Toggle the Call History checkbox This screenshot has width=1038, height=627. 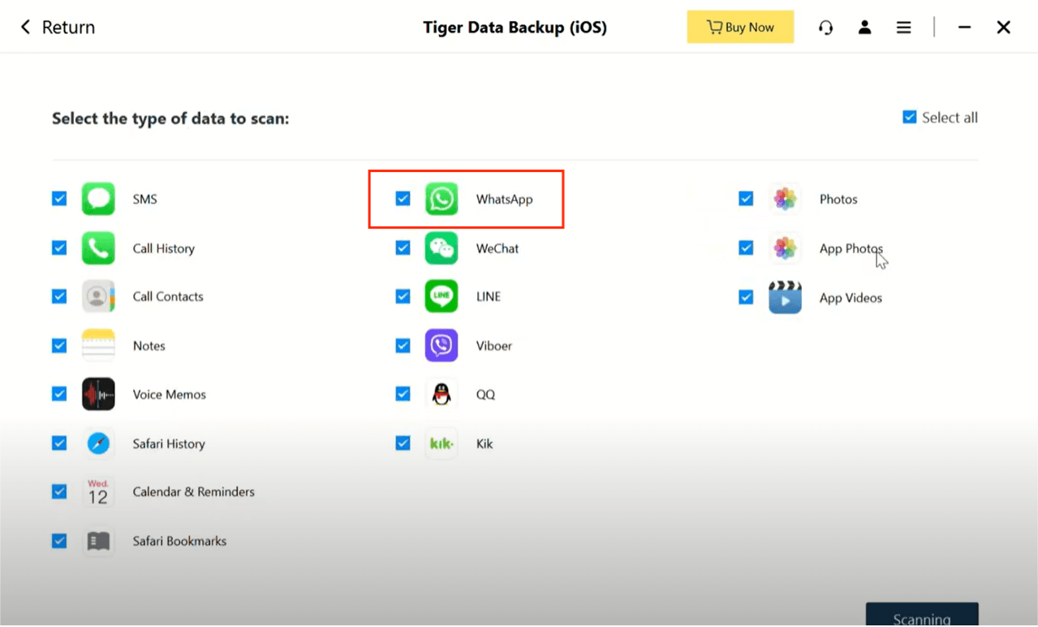59,248
